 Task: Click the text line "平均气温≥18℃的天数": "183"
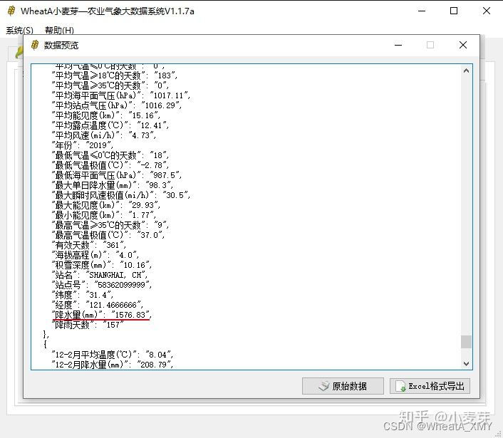[115, 75]
